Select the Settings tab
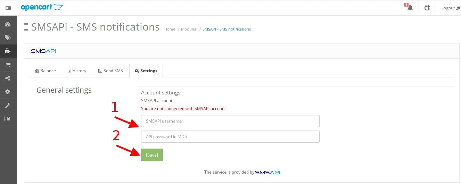This screenshot has width=461, height=184. click(x=146, y=70)
